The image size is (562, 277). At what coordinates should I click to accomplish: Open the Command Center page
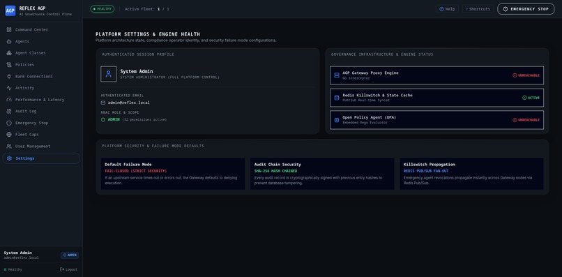click(41, 30)
